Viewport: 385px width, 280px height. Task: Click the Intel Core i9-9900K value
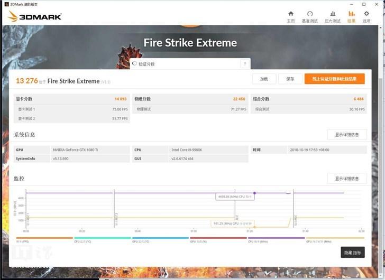click(187, 150)
